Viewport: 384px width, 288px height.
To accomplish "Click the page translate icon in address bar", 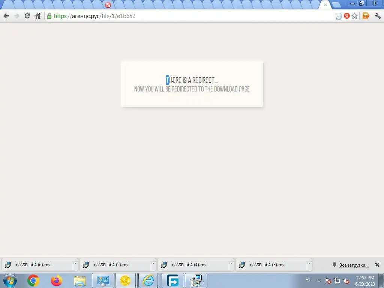I will click(x=339, y=16).
